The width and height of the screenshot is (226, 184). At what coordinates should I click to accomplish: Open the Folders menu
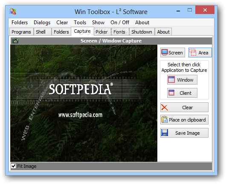(x=20, y=23)
